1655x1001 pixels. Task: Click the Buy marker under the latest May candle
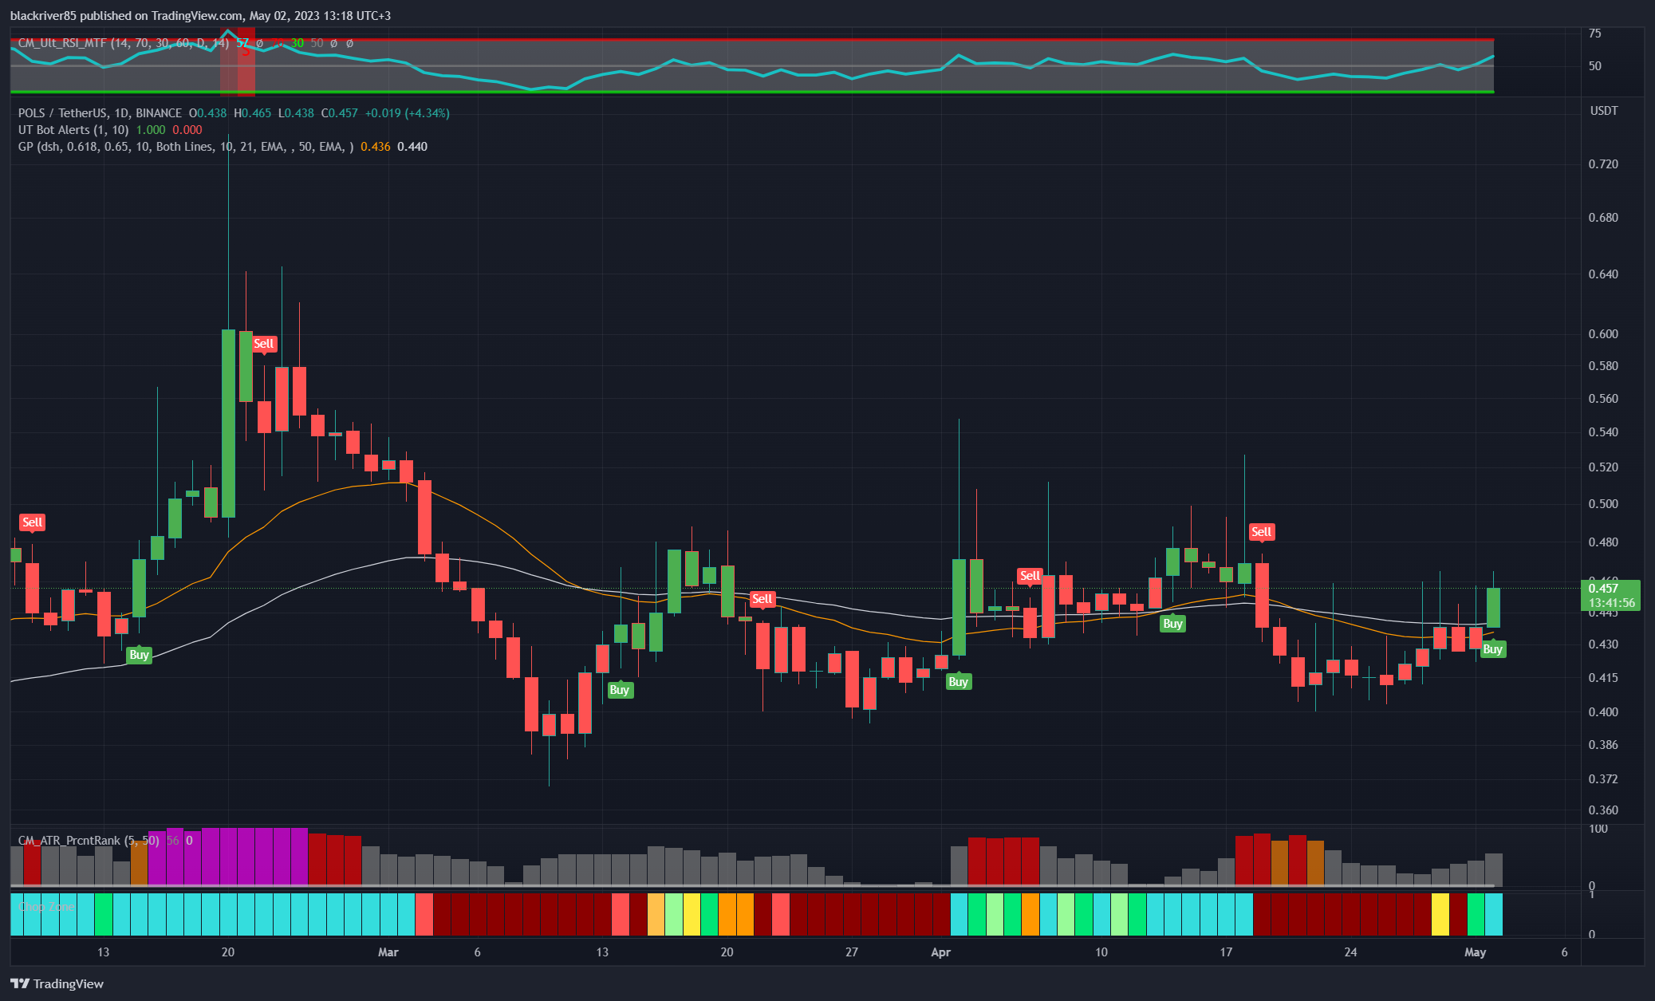click(x=1492, y=649)
